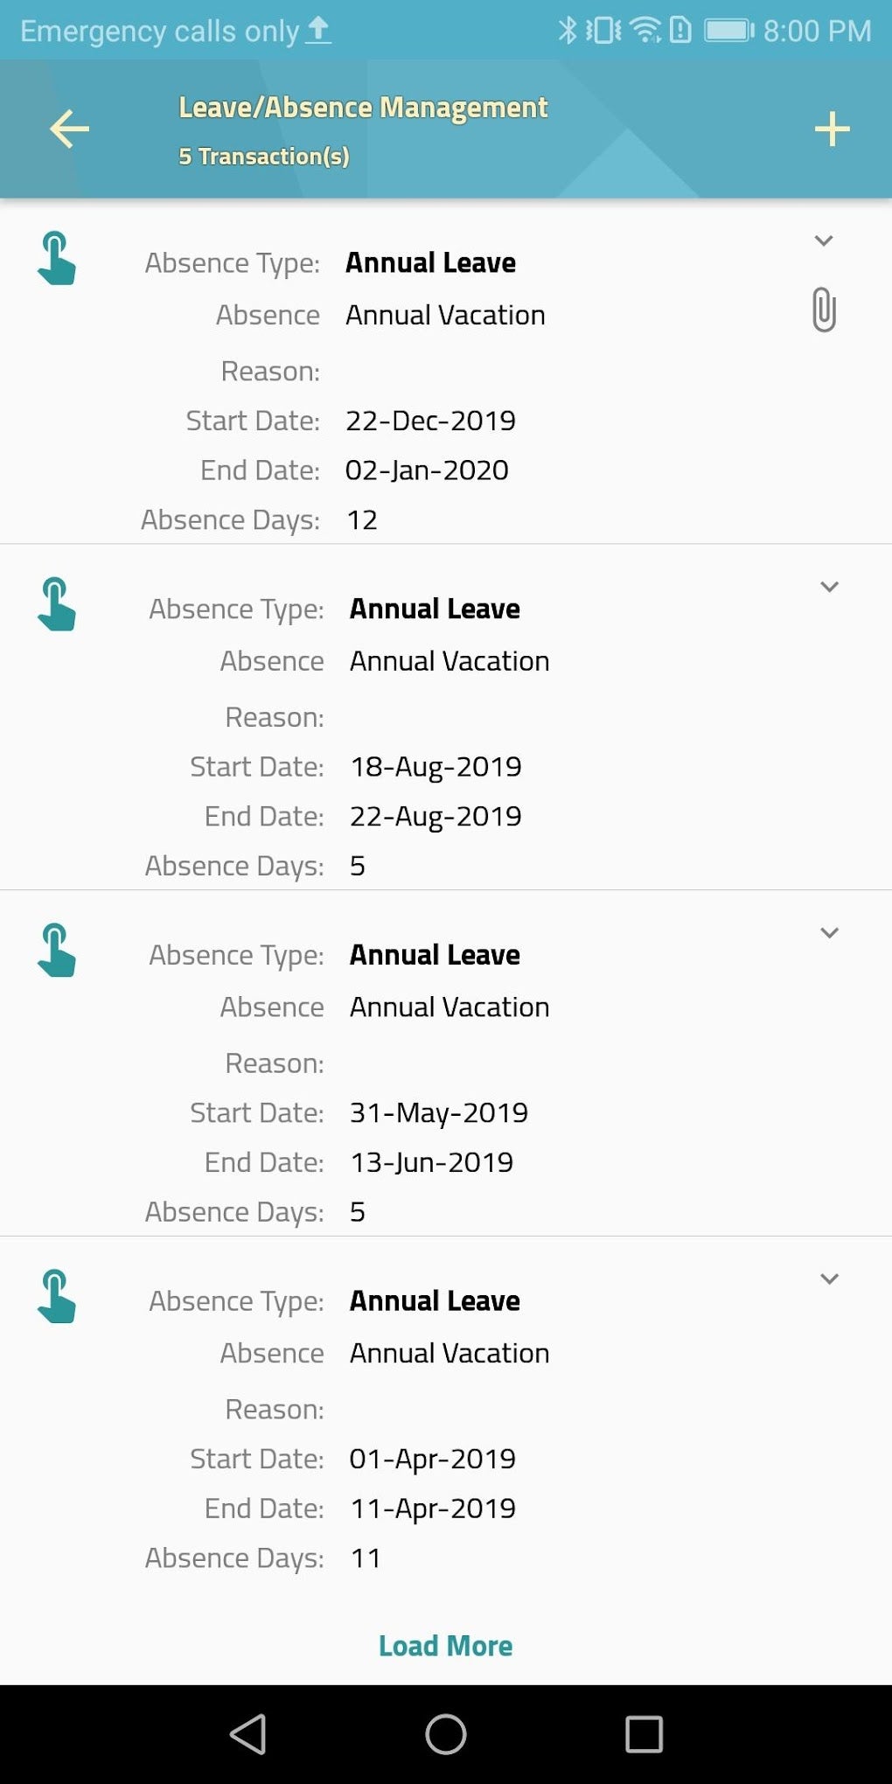
Task: Expand the 31-May-2019 leave entry chevron
Action: click(829, 933)
